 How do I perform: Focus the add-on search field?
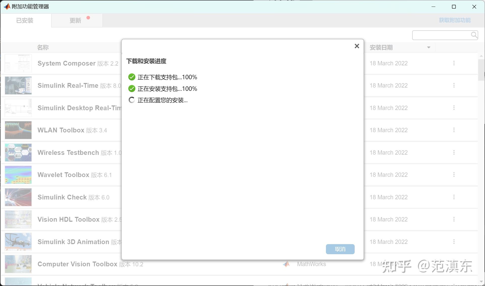441,35
